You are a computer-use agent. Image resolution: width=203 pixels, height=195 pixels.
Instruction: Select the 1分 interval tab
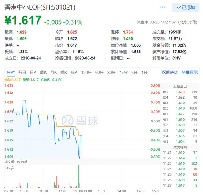[x=144, y=73]
